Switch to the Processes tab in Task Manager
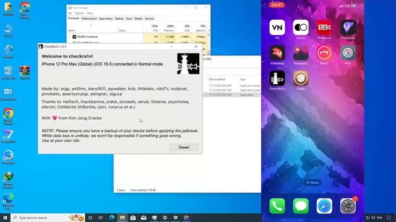Image resolution: width=396 pixels, height=222 pixels. click(74, 18)
